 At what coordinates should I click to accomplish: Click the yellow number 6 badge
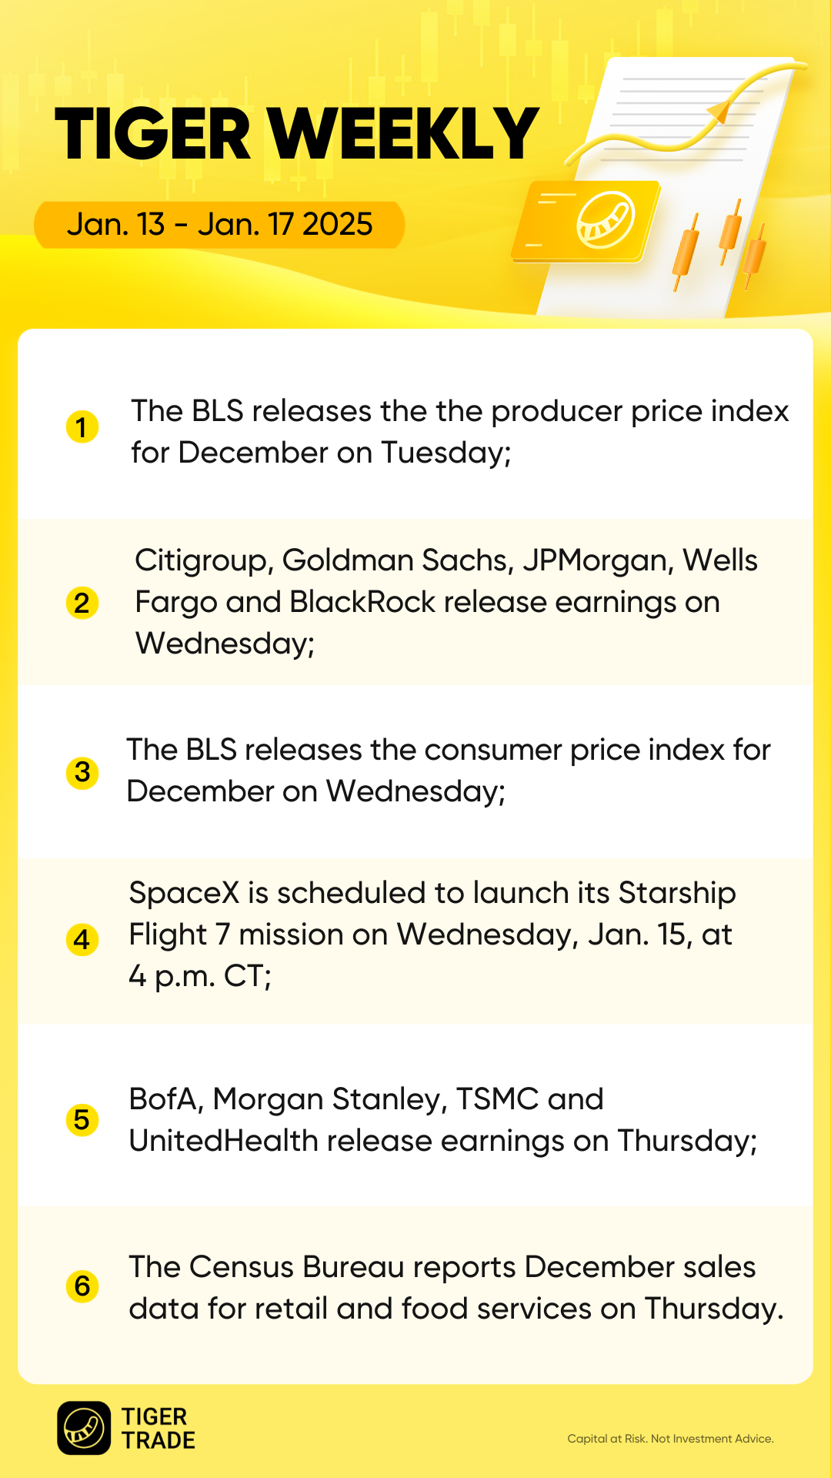[x=82, y=1286]
